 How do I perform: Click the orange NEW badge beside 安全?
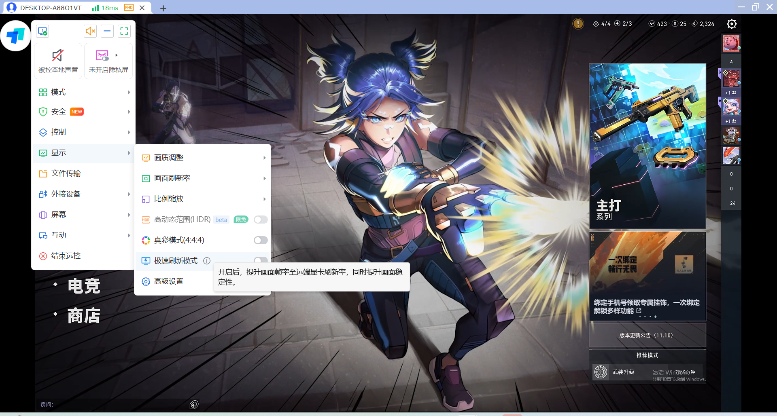click(x=77, y=112)
